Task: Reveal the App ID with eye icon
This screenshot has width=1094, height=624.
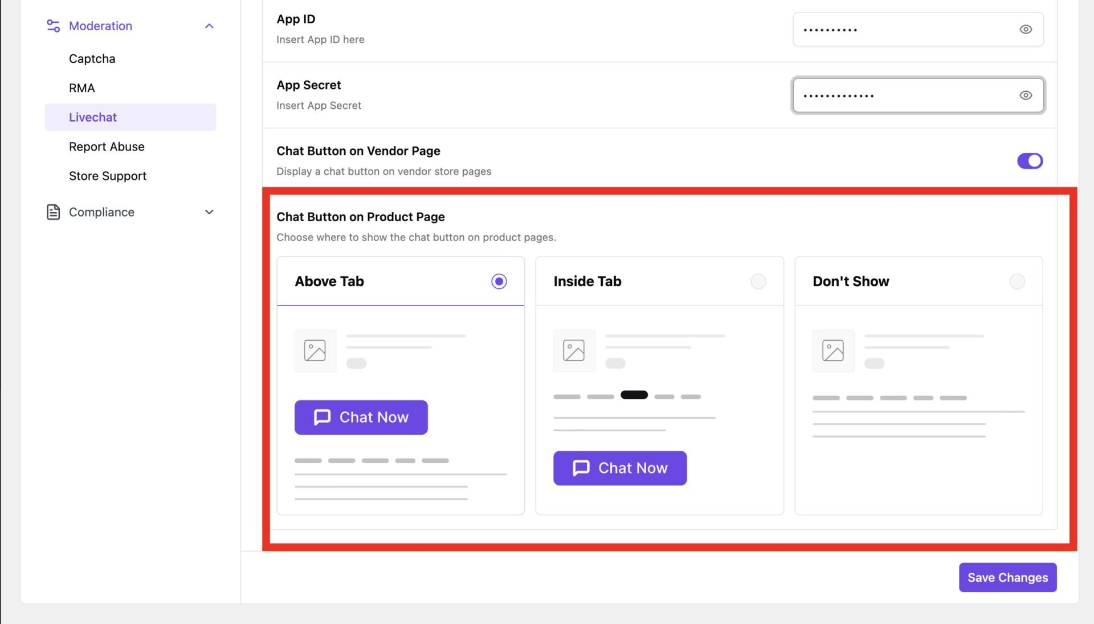Action: [x=1026, y=30]
